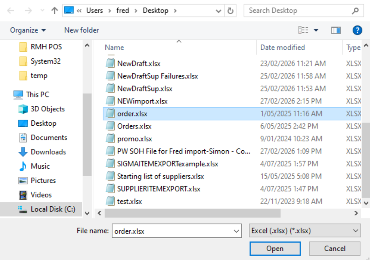Click the Cancel button
The height and width of the screenshot is (260, 370).
pyautogui.click(x=335, y=248)
